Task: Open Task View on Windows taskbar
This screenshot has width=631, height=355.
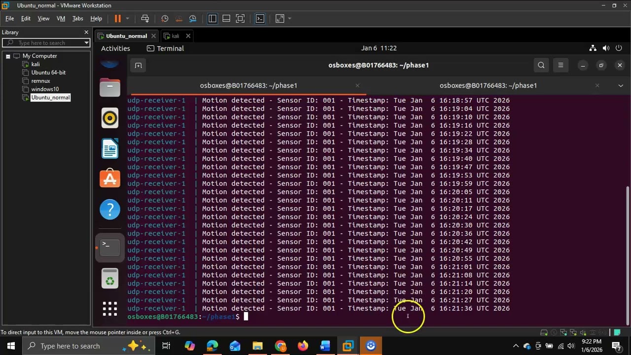Action: pos(166,346)
